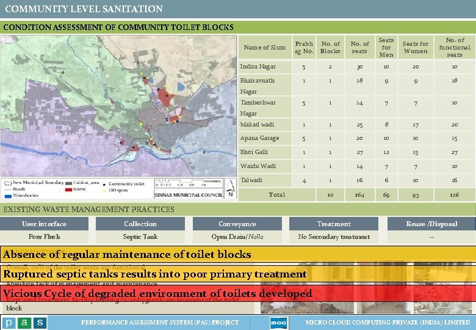Click the New Municipal Boundary legend symbol
This screenshot has width=476, height=330.
8,183
